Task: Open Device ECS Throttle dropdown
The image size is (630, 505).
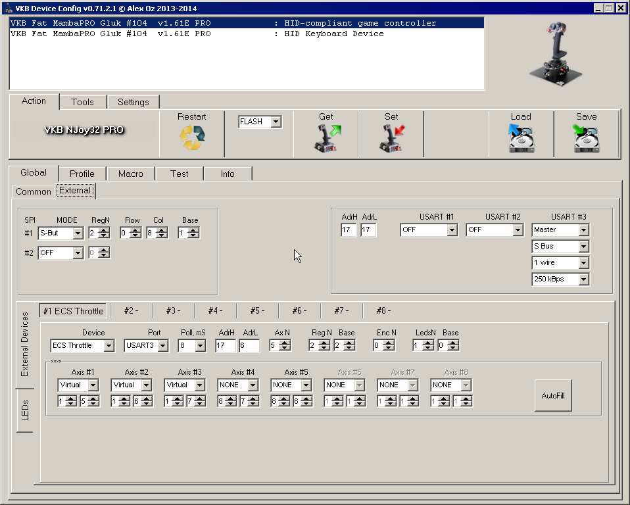Action: pos(109,345)
